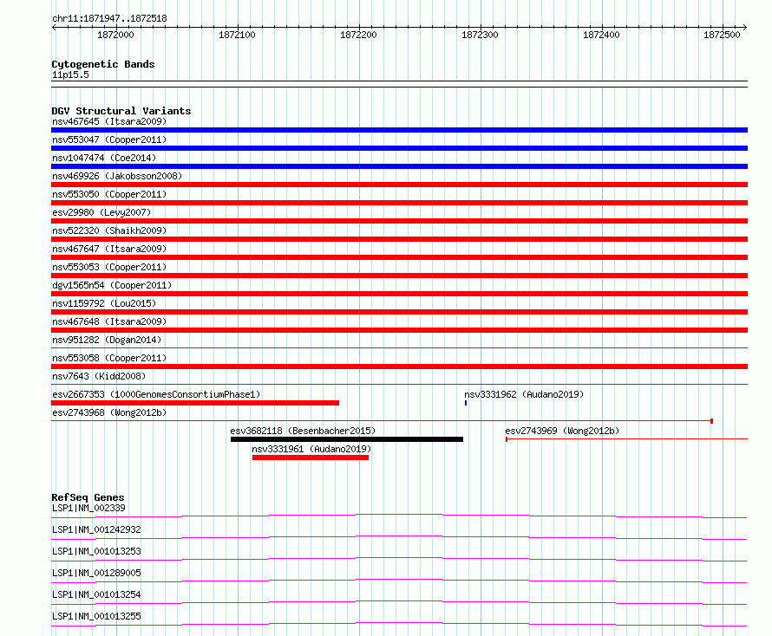Click the red bar under nsv1159792
This screenshot has height=636, width=772.
(x=399, y=312)
